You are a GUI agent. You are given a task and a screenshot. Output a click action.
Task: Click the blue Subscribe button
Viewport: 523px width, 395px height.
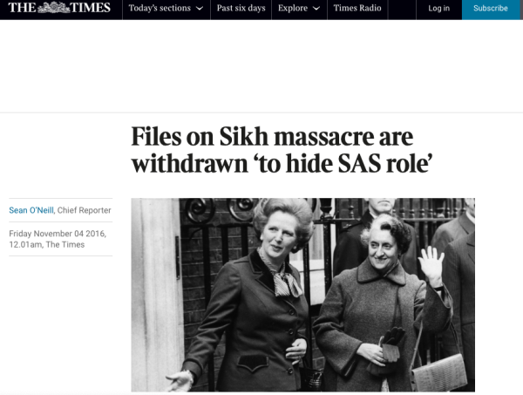491,9
